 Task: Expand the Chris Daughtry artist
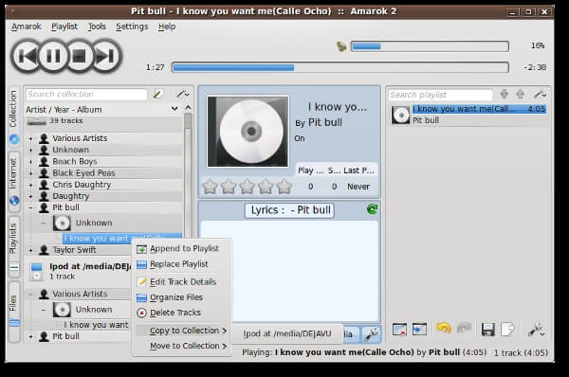coord(31,185)
